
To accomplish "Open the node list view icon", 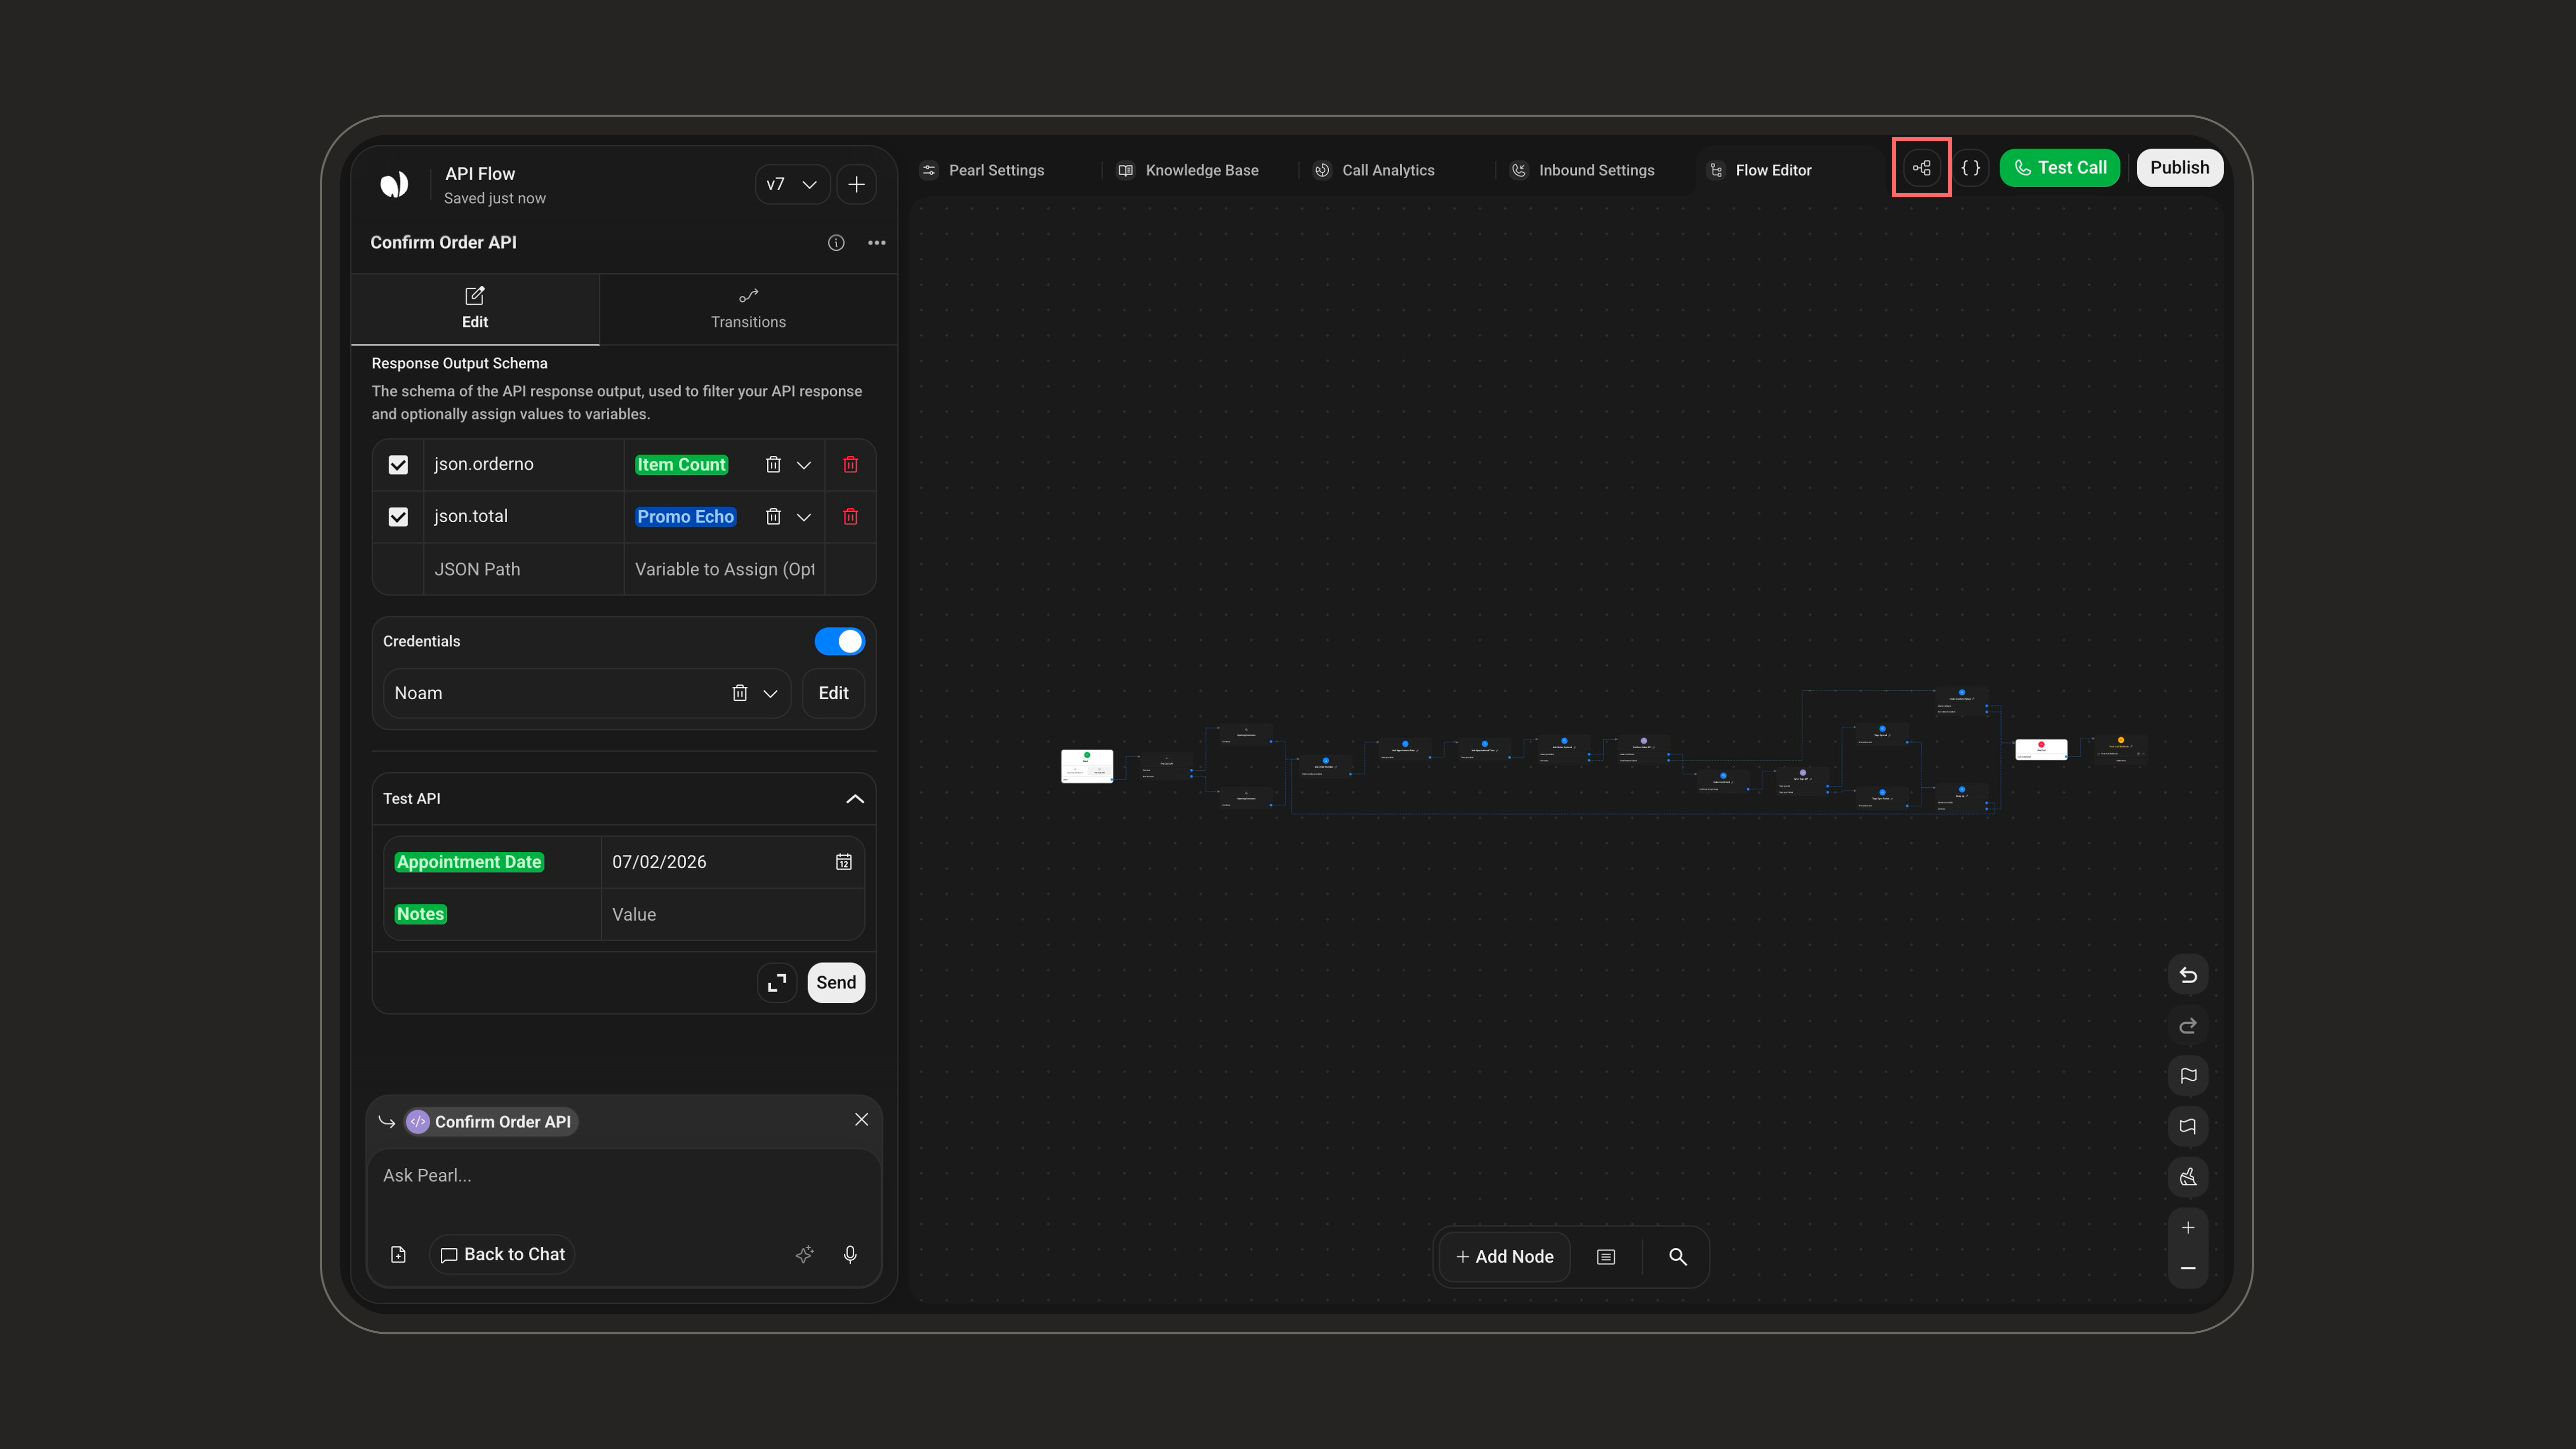I will coord(1606,1257).
